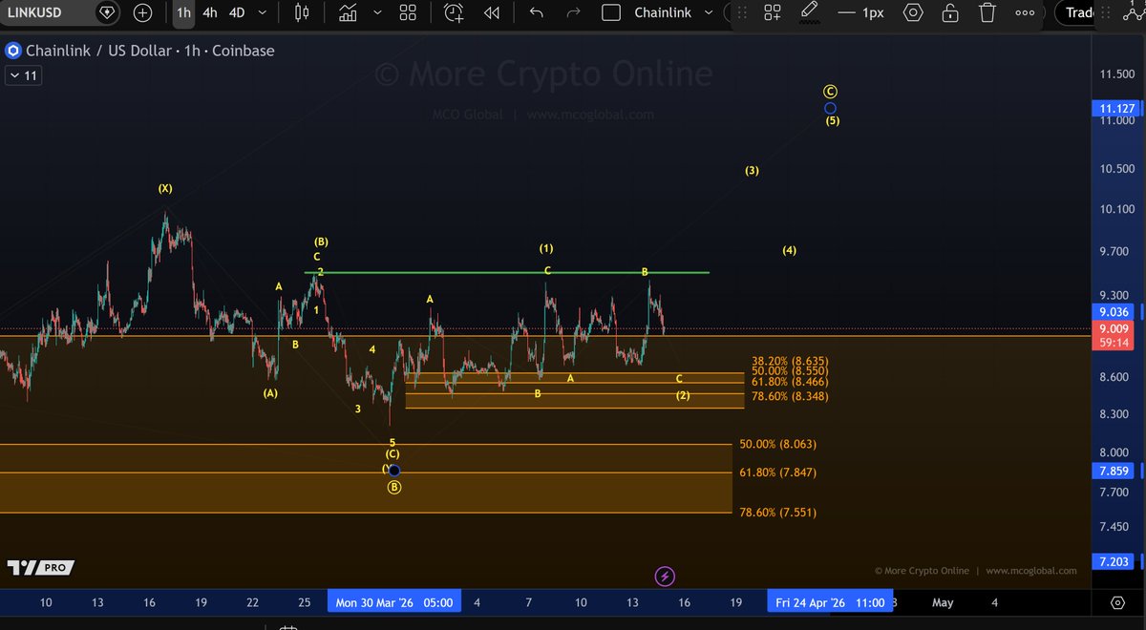
Task: Select the (A) wave label
Action: (271, 393)
